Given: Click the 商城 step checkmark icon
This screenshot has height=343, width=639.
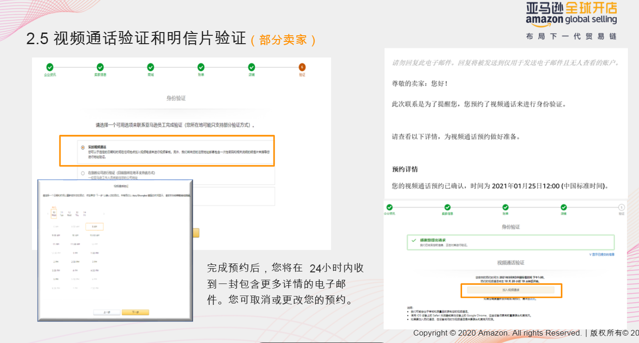Looking at the screenshot, I should 151,66.
